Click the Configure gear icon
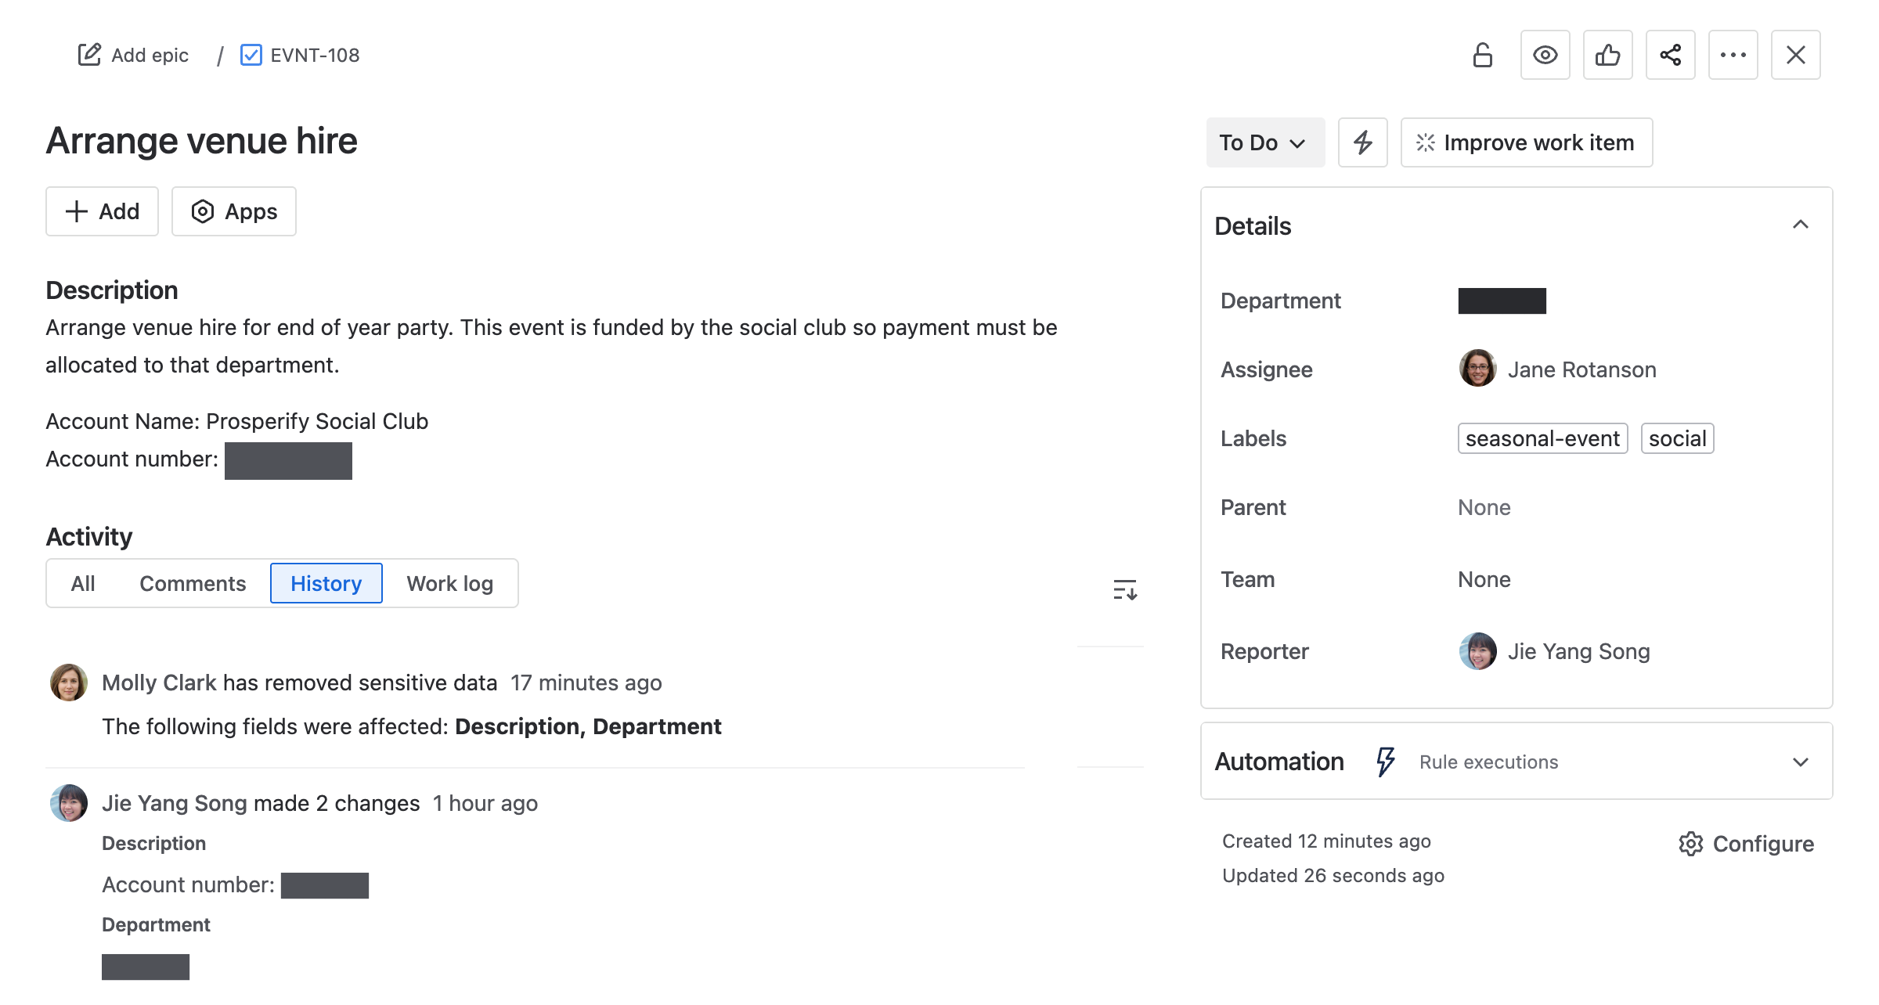The height and width of the screenshot is (1005, 1879). point(1691,844)
